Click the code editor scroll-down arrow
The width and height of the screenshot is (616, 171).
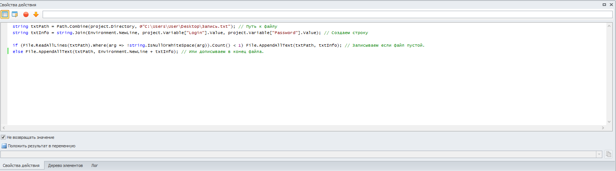609,122
